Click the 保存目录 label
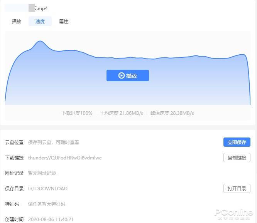The height and width of the screenshot is (223, 257). coord(14,188)
